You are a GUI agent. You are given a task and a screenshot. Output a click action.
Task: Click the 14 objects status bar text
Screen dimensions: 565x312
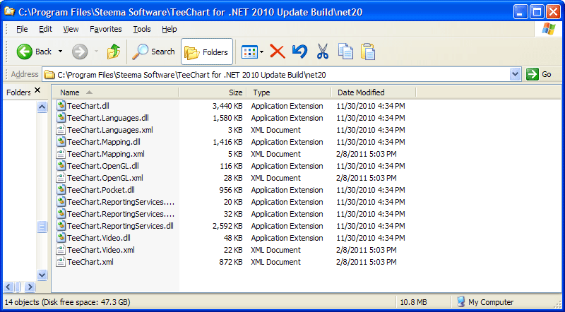click(67, 302)
